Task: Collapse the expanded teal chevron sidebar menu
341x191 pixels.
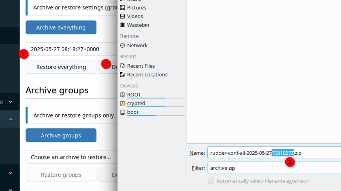Action: [10, 119]
